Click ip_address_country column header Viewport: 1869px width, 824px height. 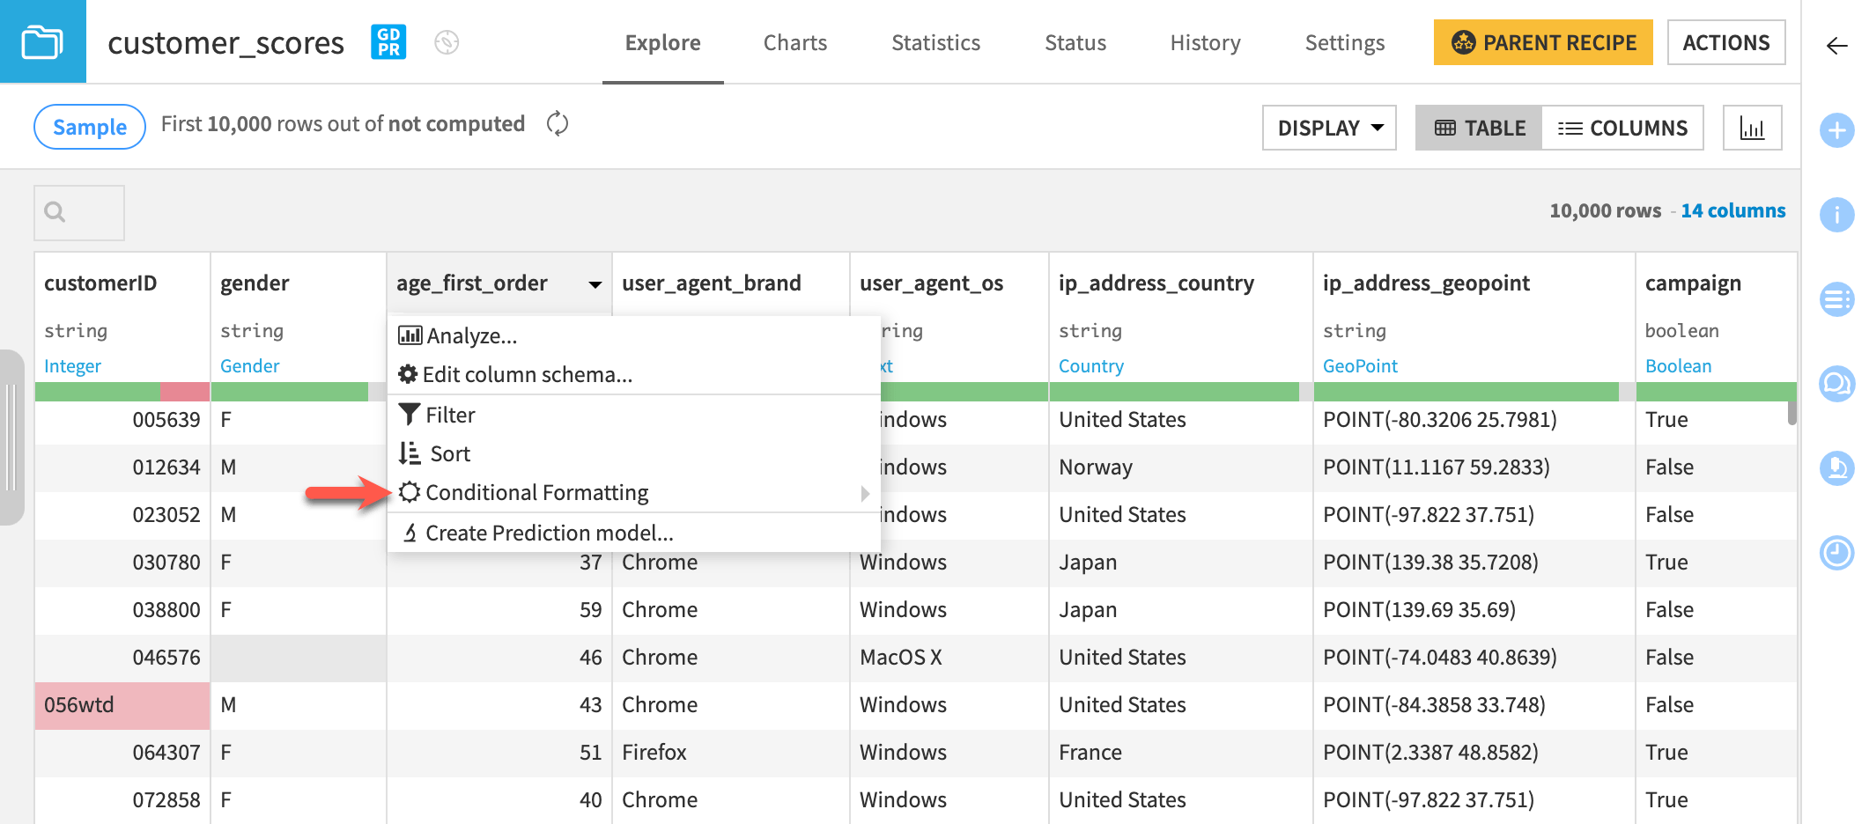1156,283
